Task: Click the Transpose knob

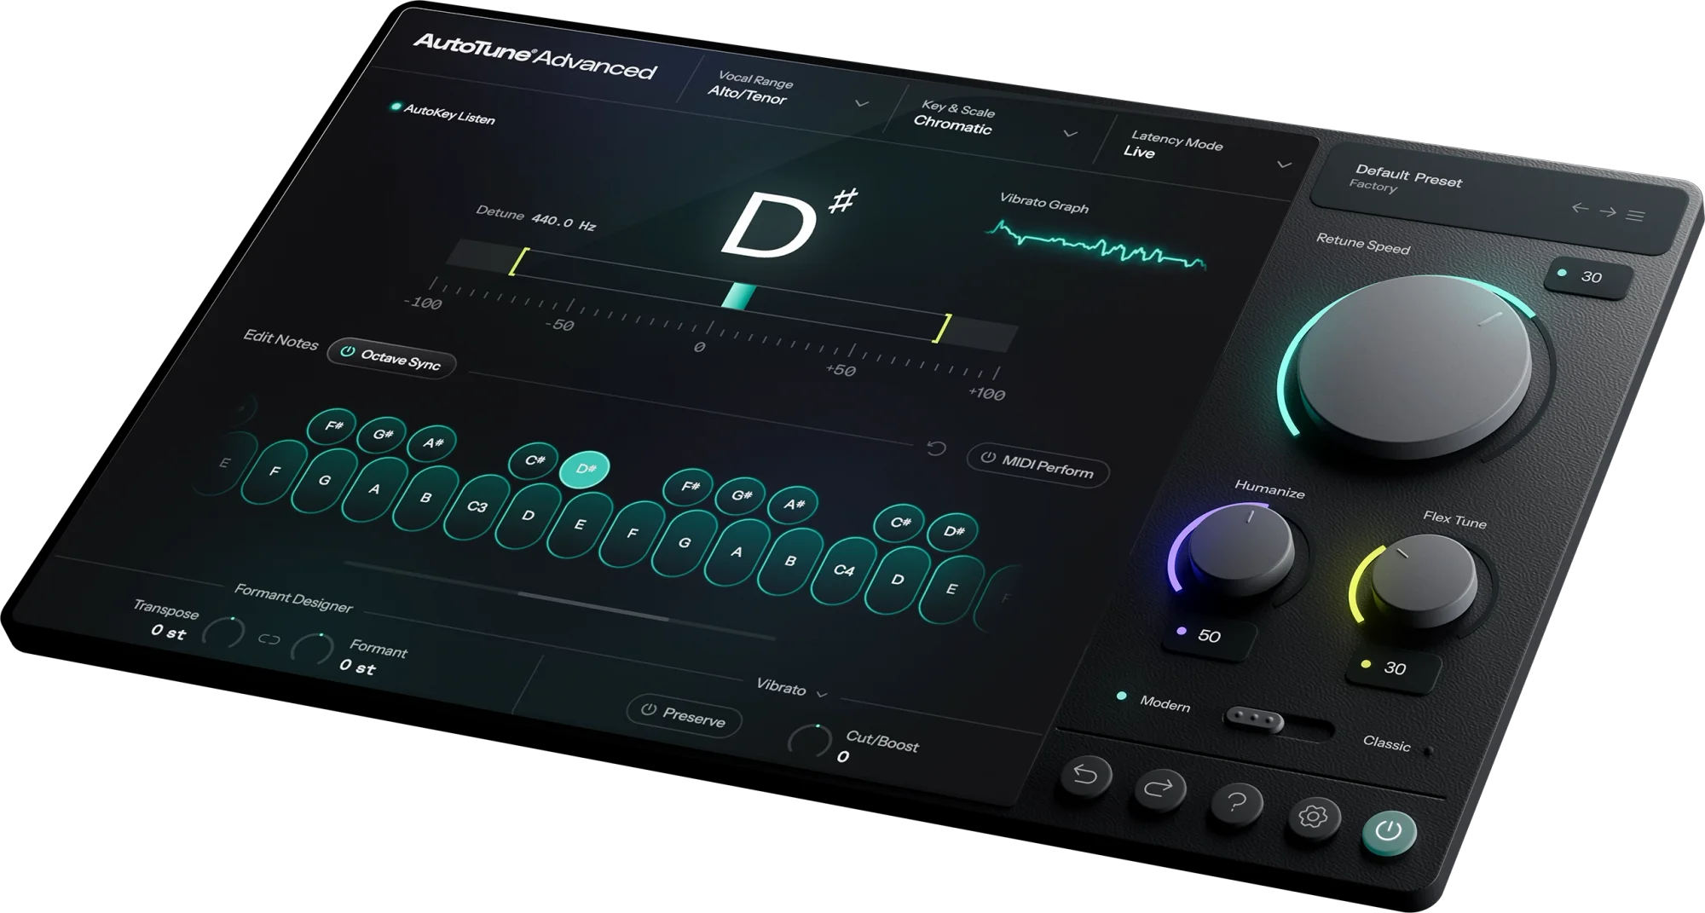Action: pyautogui.click(x=224, y=633)
